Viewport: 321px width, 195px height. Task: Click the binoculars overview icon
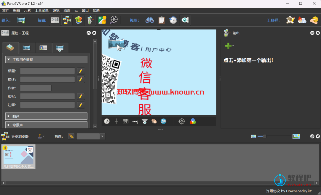click(x=150, y=20)
